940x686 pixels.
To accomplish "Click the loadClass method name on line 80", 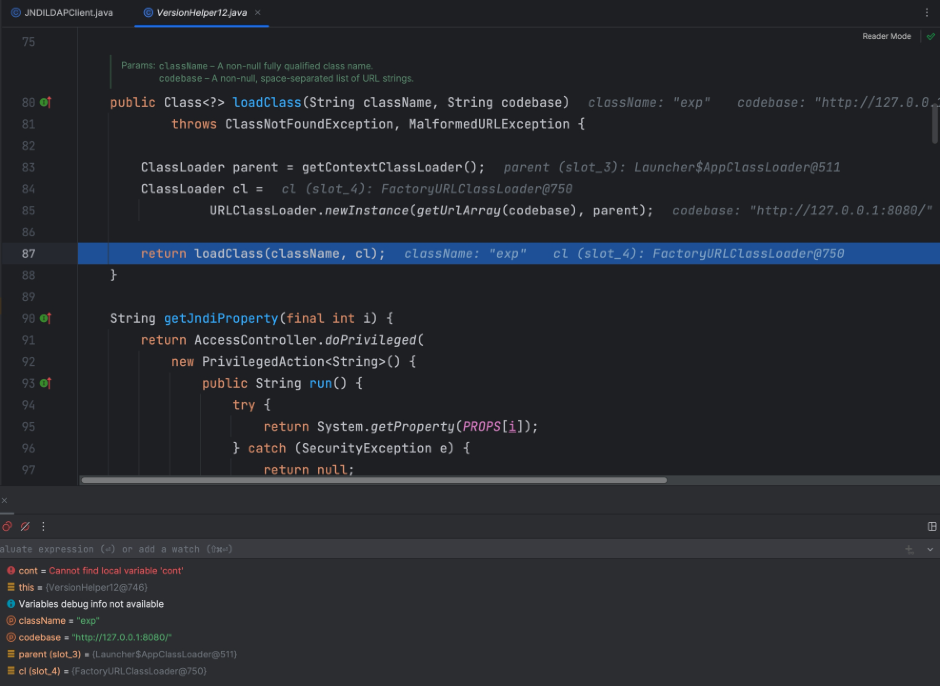I will [x=267, y=102].
